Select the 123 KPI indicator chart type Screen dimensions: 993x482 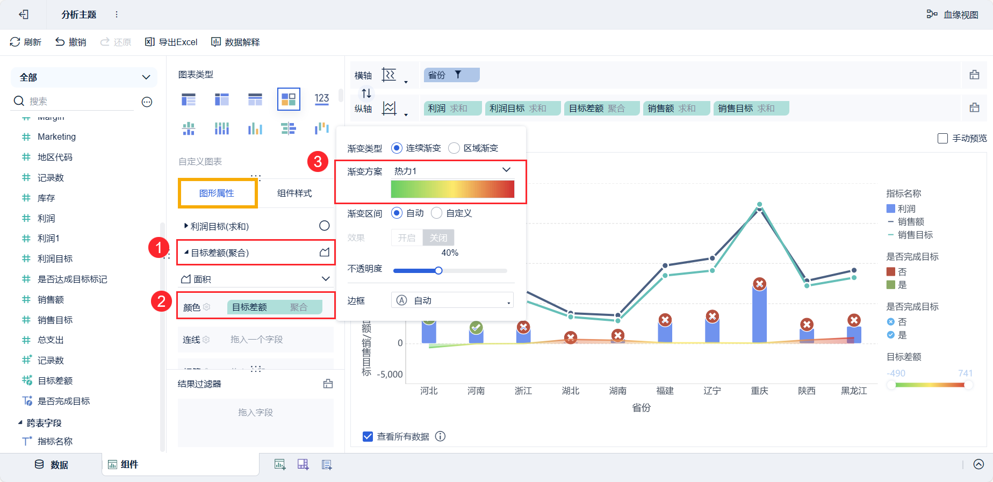[x=322, y=99]
